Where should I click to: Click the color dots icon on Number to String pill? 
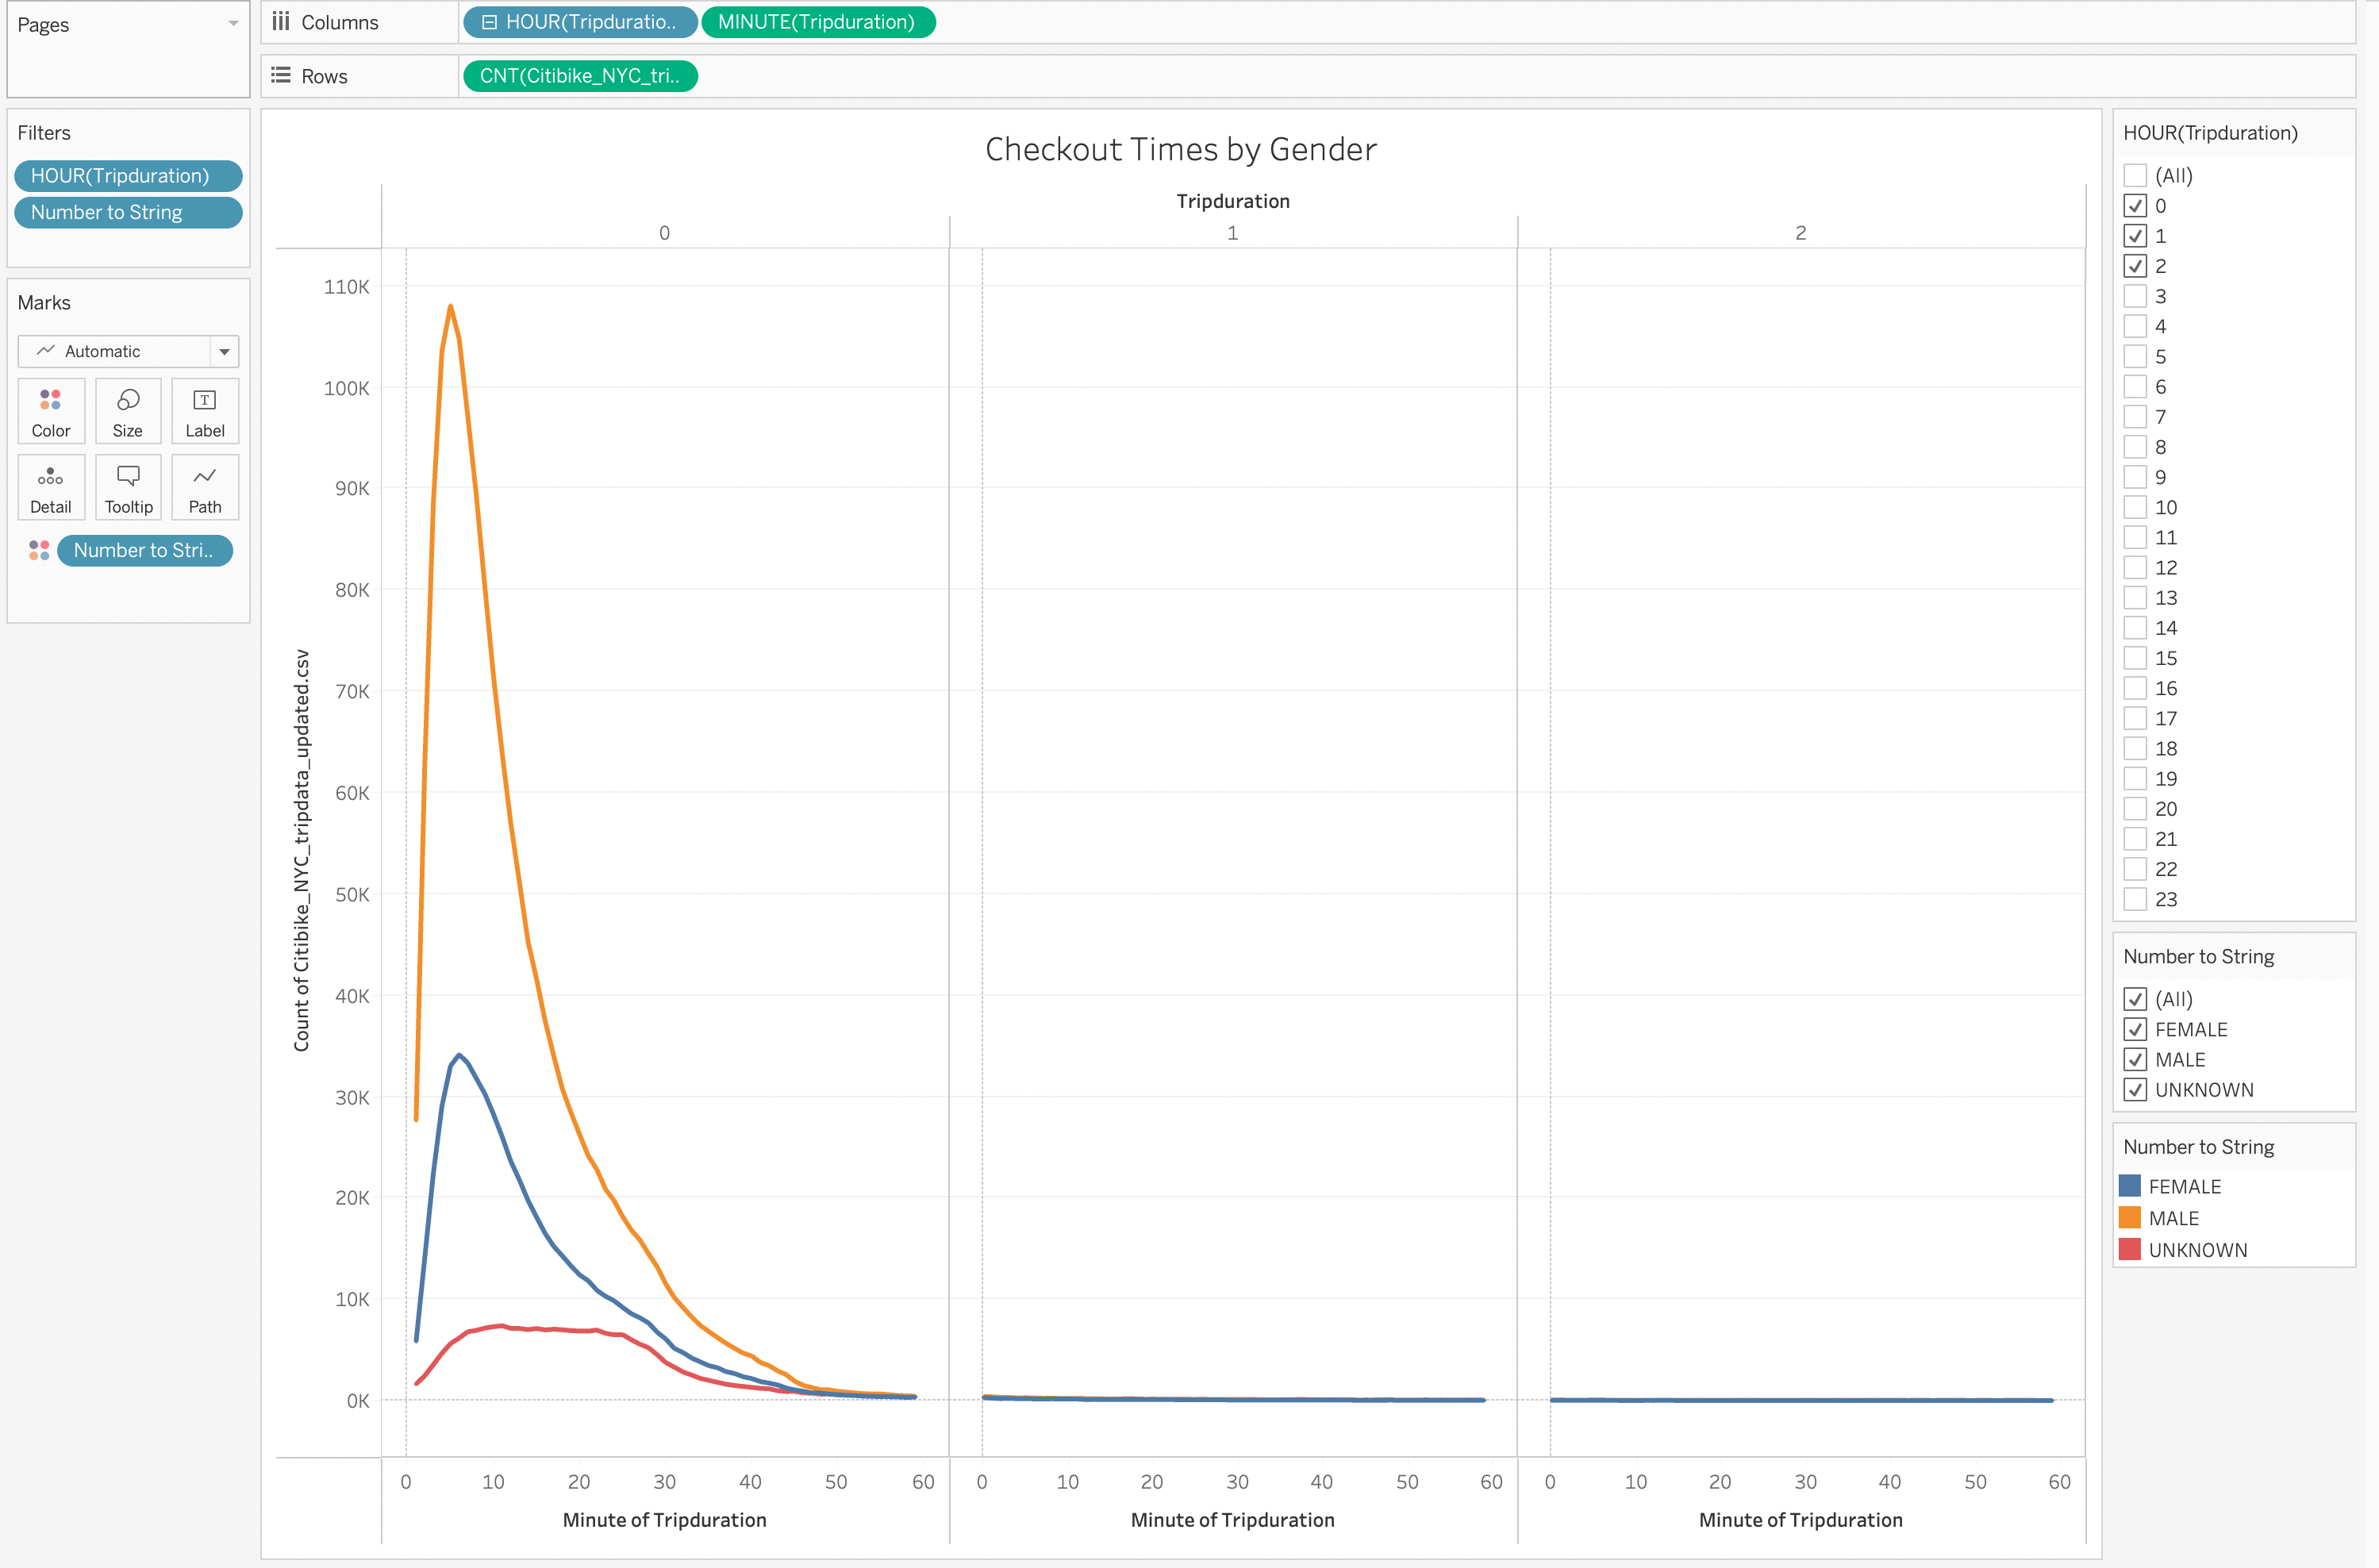pos(39,550)
